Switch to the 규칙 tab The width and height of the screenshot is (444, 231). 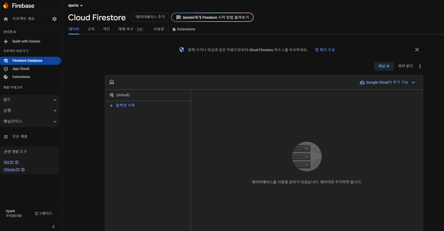tap(91, 29)
